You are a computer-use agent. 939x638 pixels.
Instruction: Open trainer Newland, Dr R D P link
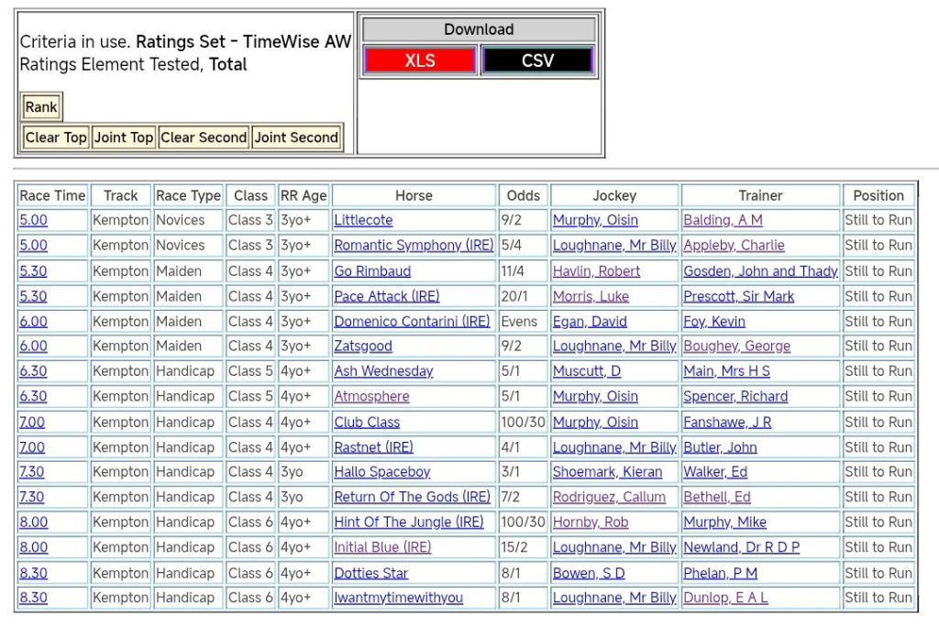click(x=741, y=547)
